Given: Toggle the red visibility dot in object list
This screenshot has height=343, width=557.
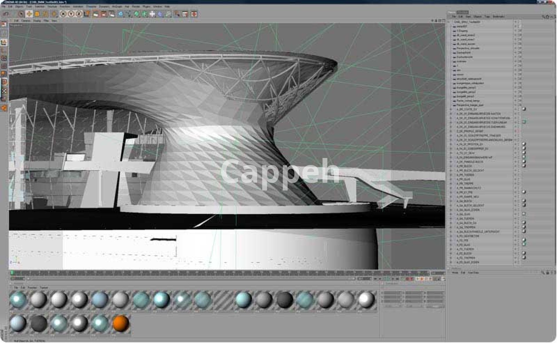Looking at the screenshot, I should (x=516, y=131).
